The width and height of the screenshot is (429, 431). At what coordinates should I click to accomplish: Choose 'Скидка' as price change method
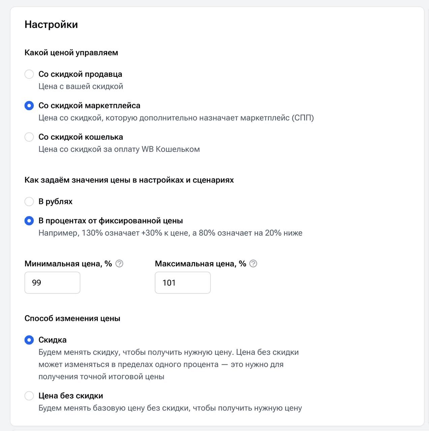point(29,340)
